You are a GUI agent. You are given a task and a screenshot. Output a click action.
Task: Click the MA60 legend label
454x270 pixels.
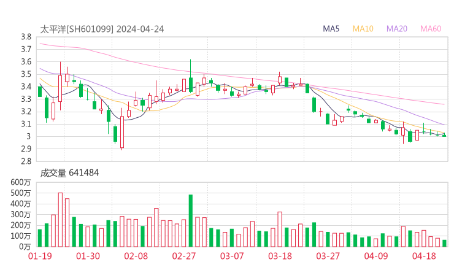coord(431,29)
